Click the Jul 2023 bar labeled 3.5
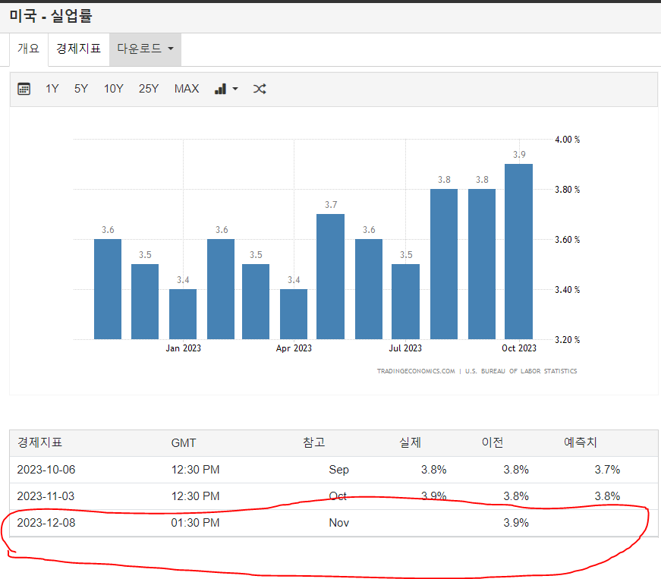Image resolution: width=661 pixels, height=579 pixels. point(405,302)
